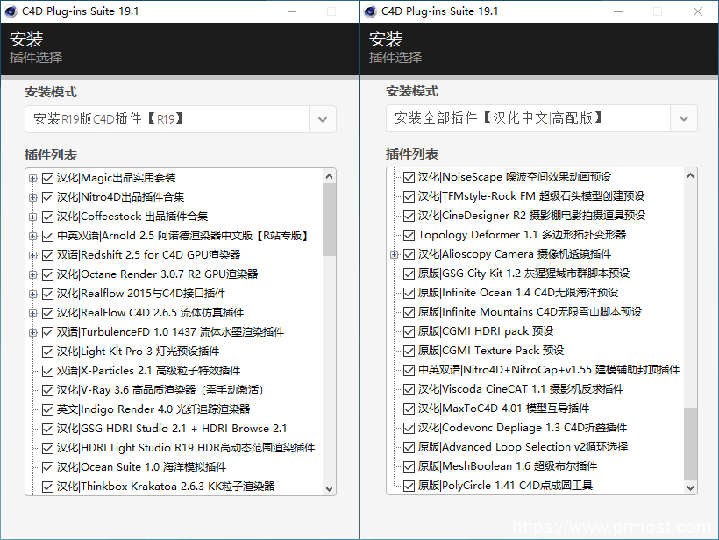
Task: Click scroll up arrow in right plugin list
Action: [x=691, y=175]
